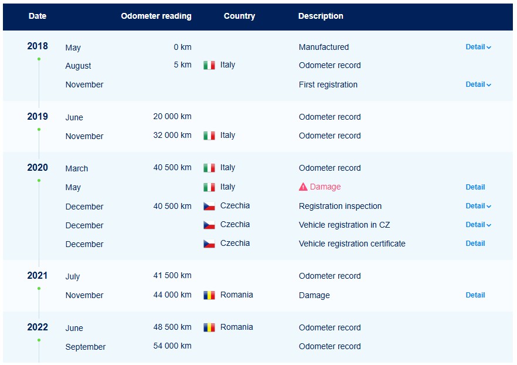This screenshot has width=517, height=365.
Task: Click the Country column header
Action: 239,16
